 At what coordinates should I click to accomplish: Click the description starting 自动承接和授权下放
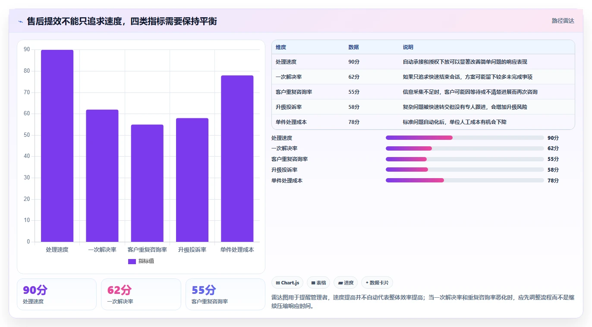click(x=465, y=62)
